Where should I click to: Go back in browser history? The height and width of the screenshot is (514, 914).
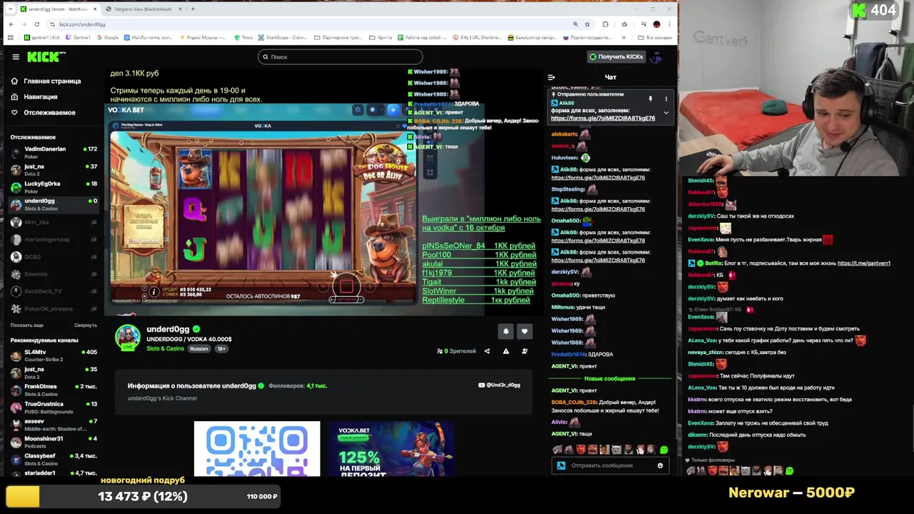pyautogui.click(x=11, y=24)
